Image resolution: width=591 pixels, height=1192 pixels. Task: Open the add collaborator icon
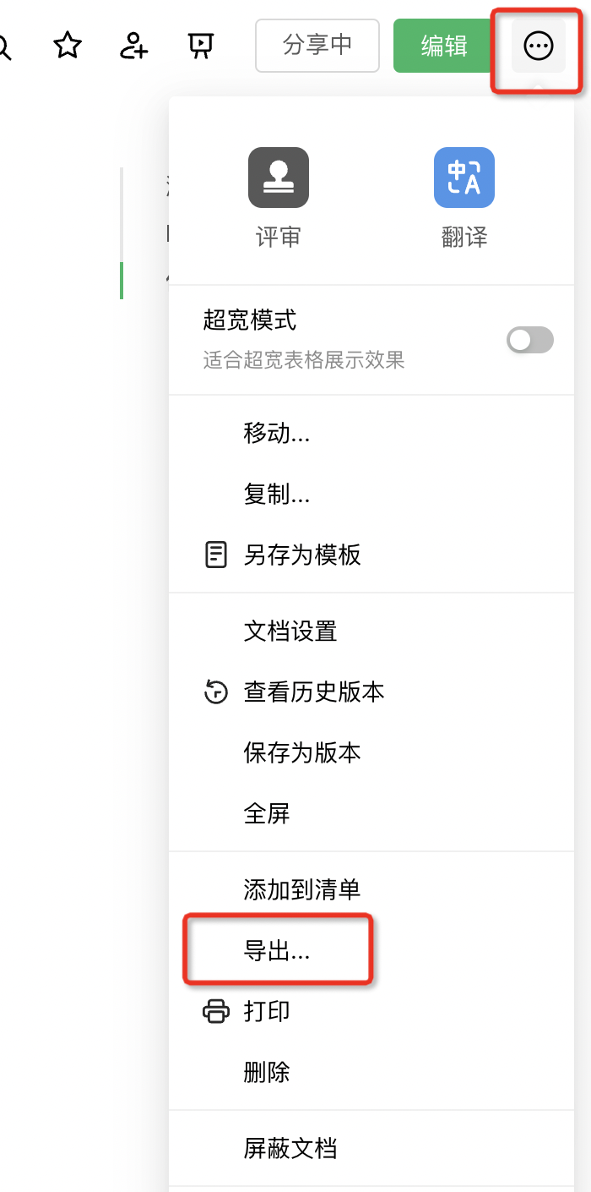tap(133, 46)
